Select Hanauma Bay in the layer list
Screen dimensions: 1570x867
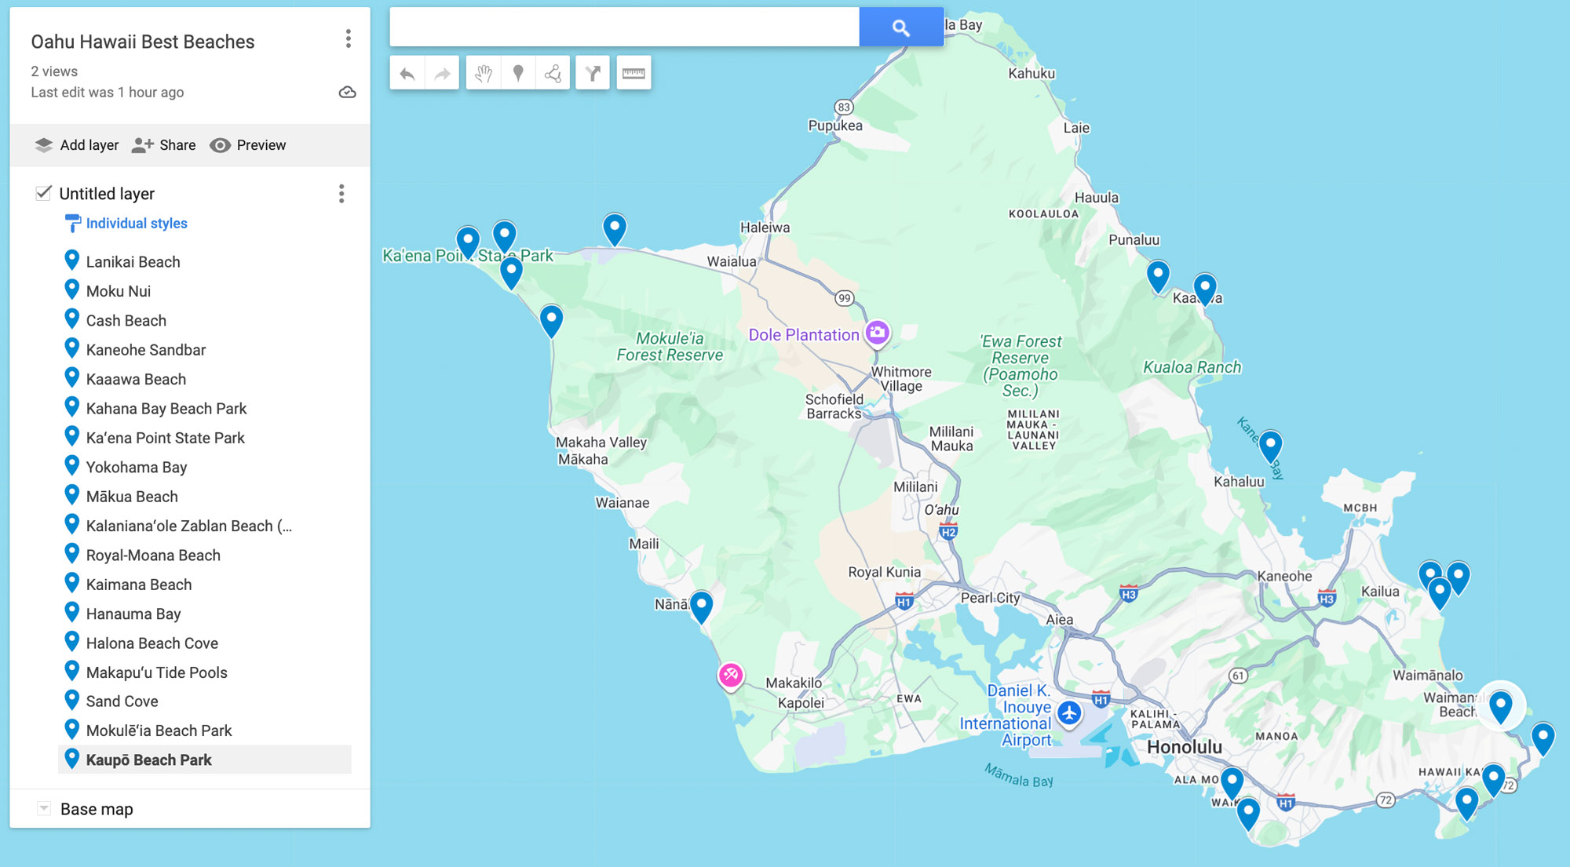[x=133, y=614]
